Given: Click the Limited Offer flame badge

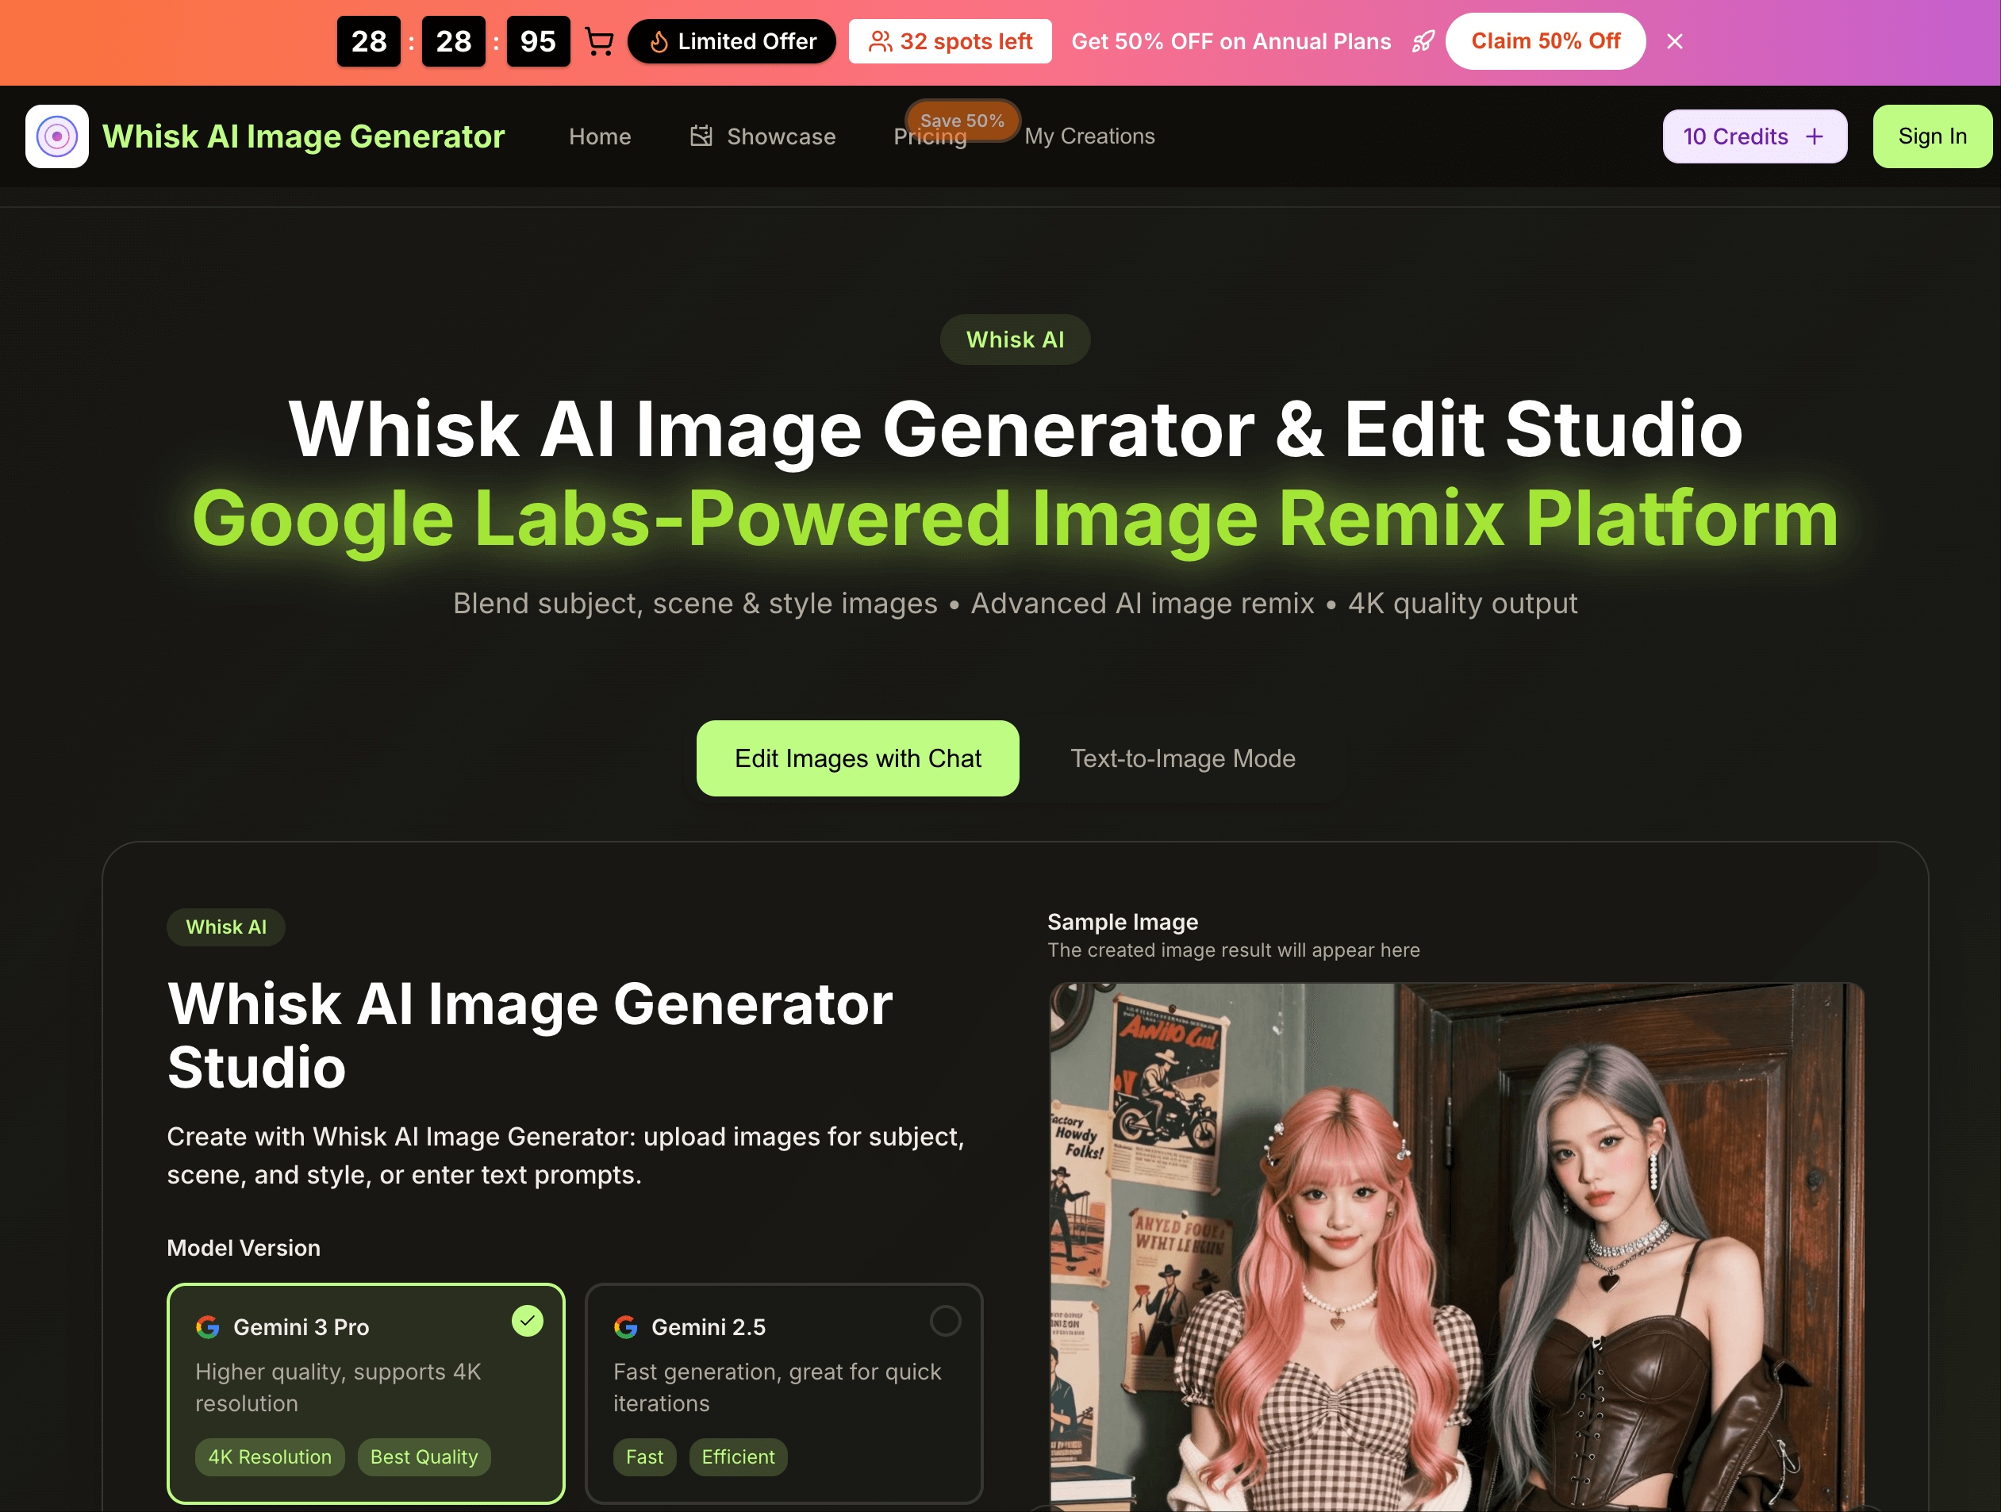Looking at the screenshot, I should tap(731, 40).
